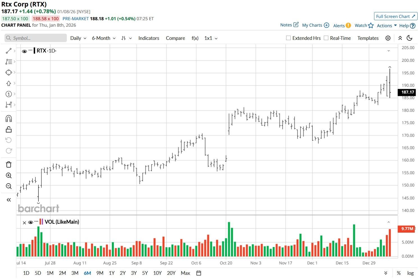Open VOL indicator more options dots
This screenshot has width=419, height=279.
tap(36, 221)
